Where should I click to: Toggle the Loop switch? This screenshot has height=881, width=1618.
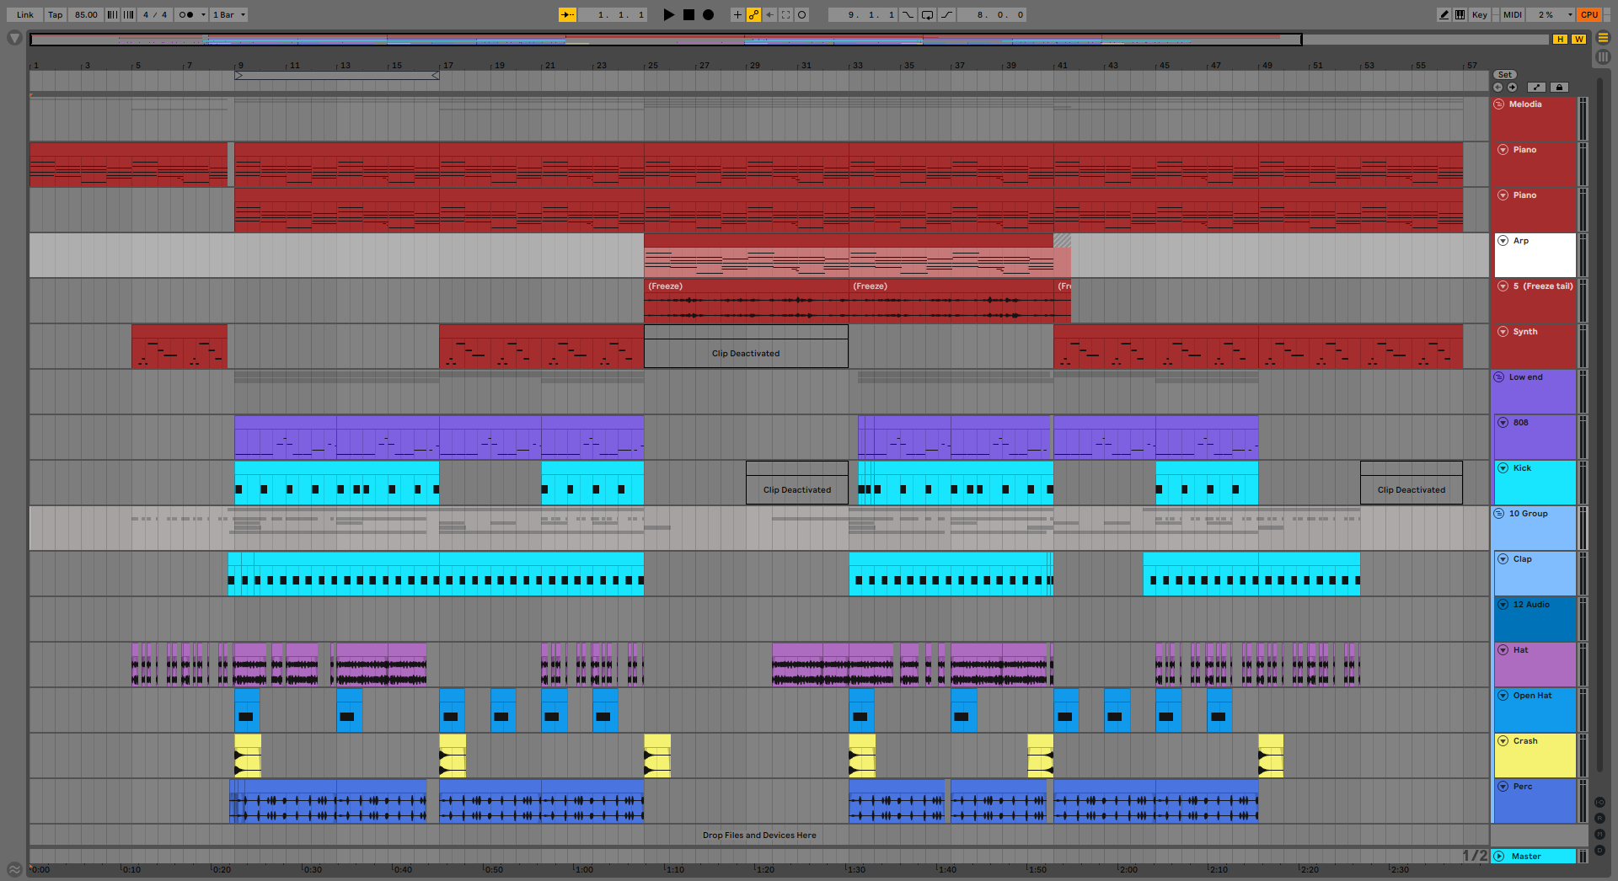click(927, 14)
